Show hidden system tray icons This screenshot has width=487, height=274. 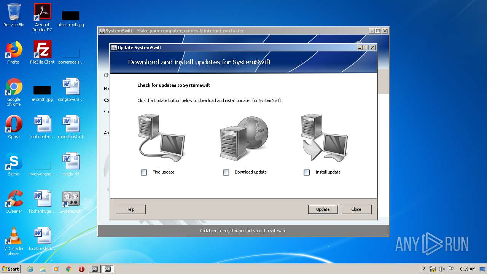425,269
